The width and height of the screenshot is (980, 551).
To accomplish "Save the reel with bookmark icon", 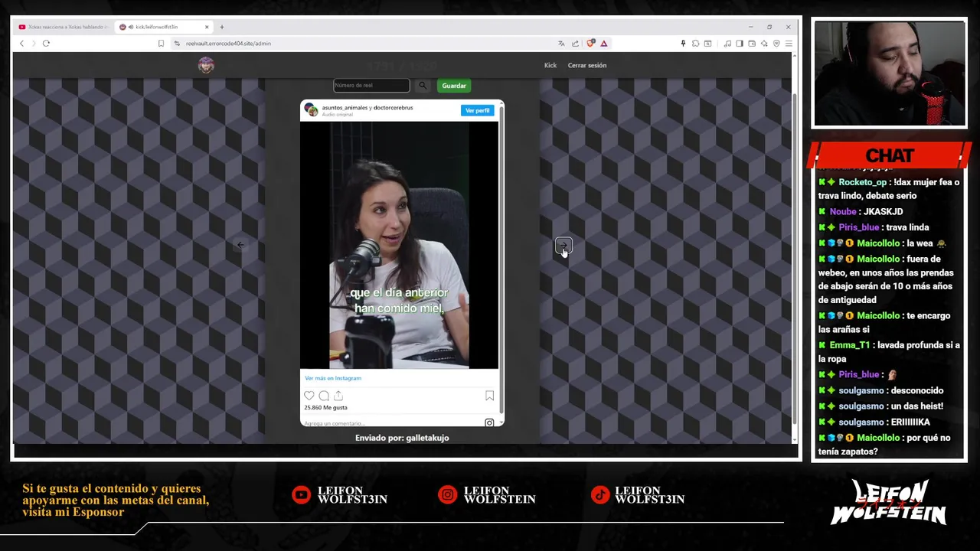I will click(489, 396).
